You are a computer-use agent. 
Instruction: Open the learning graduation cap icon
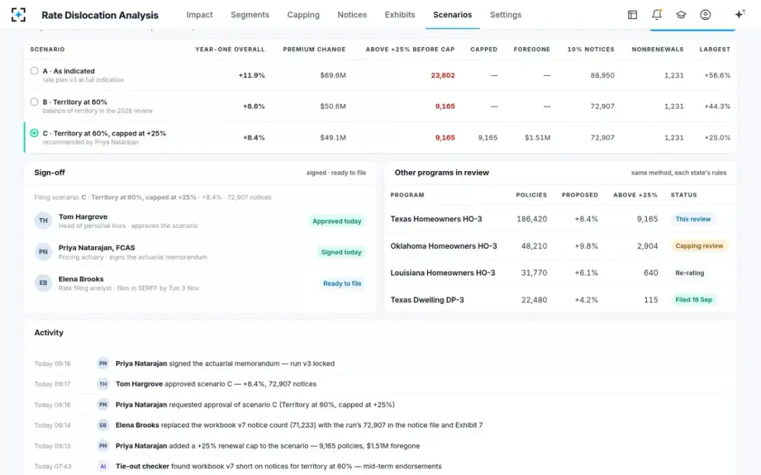point(681,15)
